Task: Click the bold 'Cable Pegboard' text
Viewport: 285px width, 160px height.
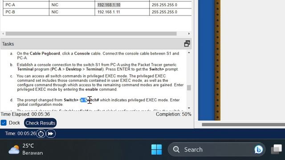Action: (x=45, y=53)
